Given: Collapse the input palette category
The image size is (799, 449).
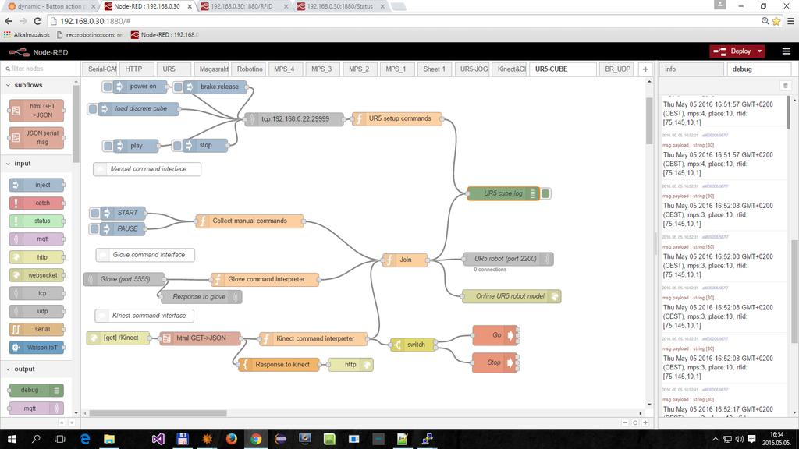Looking at the screenshot, I should 8,164.
